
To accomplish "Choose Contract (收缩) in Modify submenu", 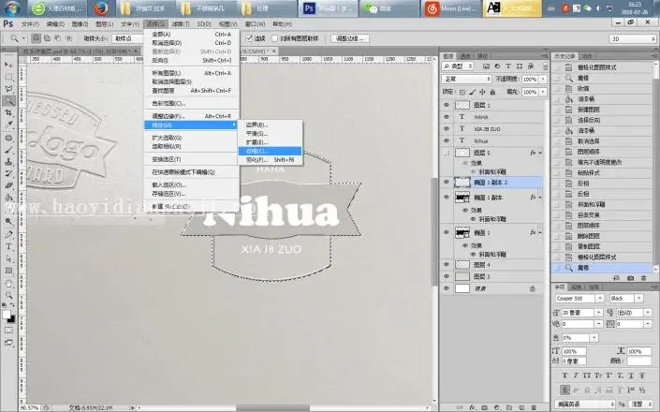I will (x=270, y=151).
